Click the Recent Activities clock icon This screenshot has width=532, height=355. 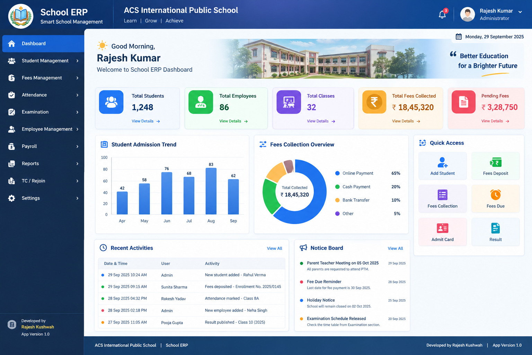(103, 248)
